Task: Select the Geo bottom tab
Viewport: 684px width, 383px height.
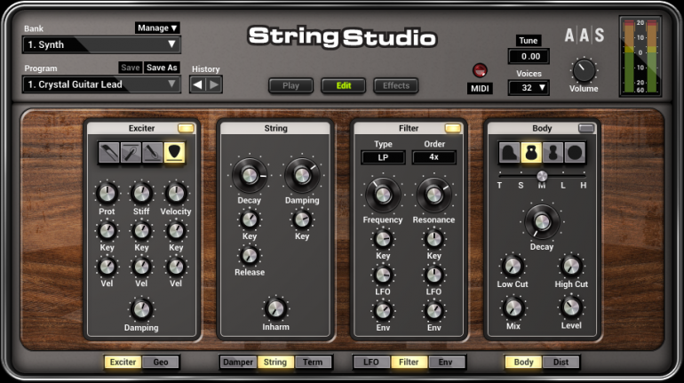Action: click(161, 362)
